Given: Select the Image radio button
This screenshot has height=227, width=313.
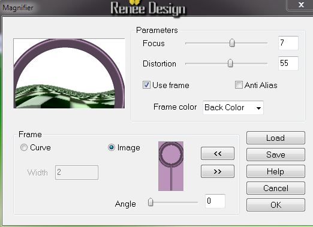Looking at the screenshot, I should pyautogui.click(x=112, y=147).
